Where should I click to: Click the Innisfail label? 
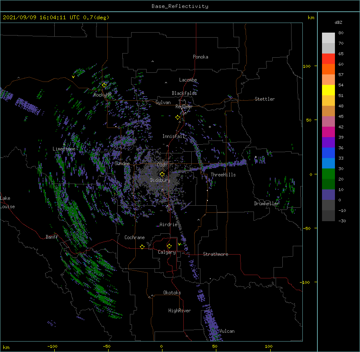pos(174,136)
